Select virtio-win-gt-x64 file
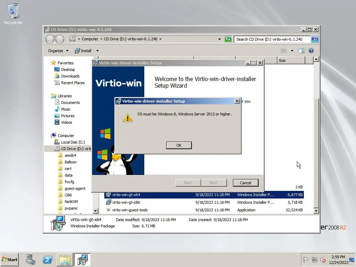 (204, 195)
